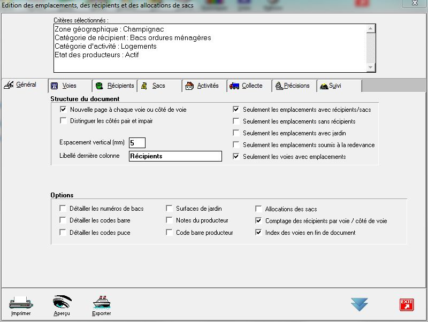Click the Libellé dernière colonne text field
428x322 pixels.
pyautogui.click(x=175, y=156)
